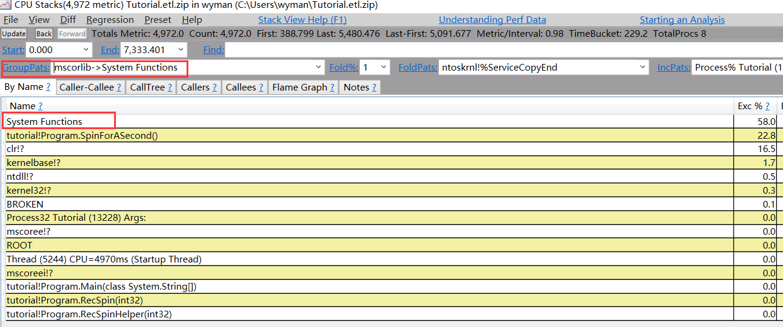Open the Starting an Analysis link
The height and width of the screenshot is (327, 783).
tap(682, 20)
